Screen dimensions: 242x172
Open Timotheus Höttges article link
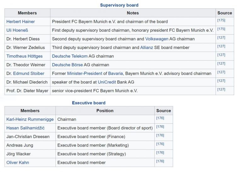pos(25,56)
